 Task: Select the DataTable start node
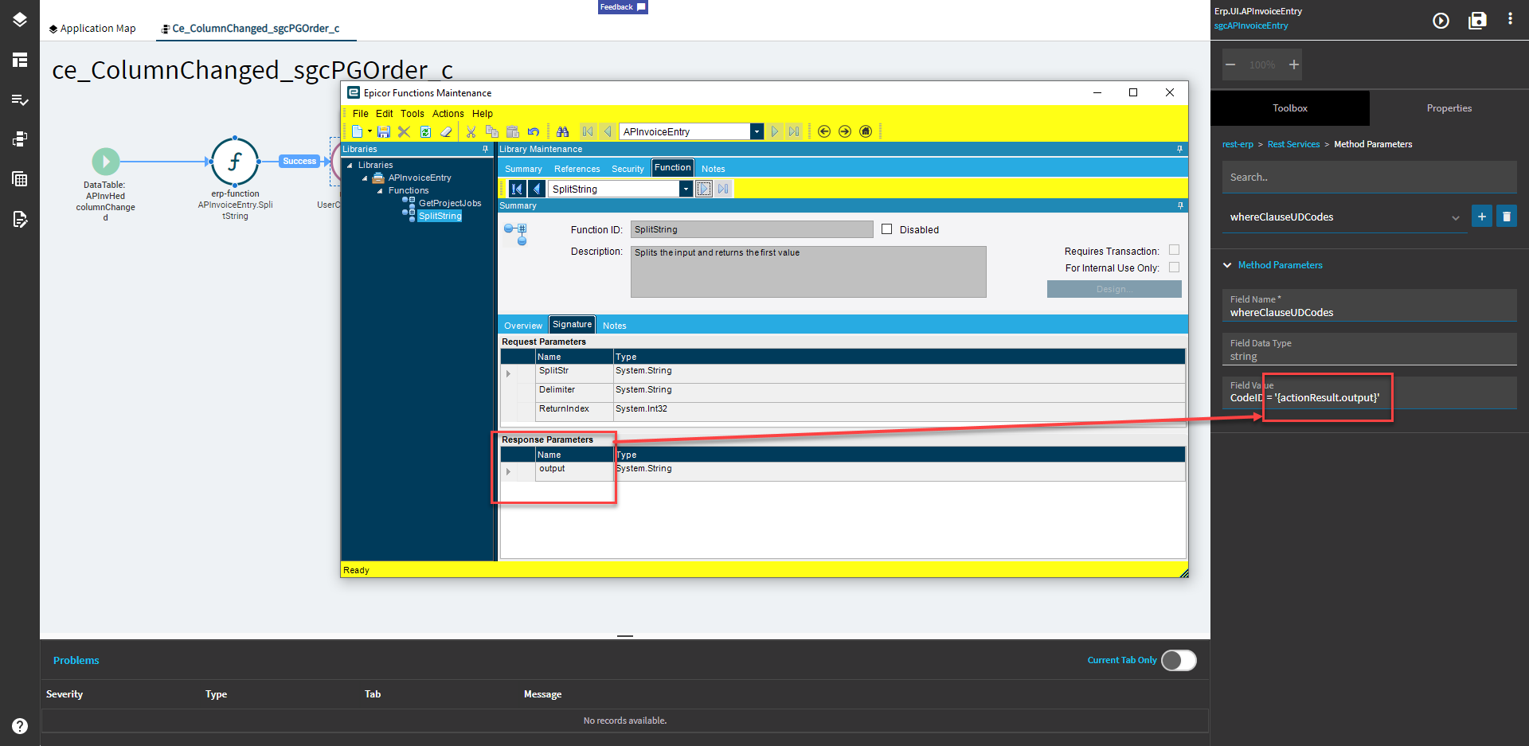(106, 162)
